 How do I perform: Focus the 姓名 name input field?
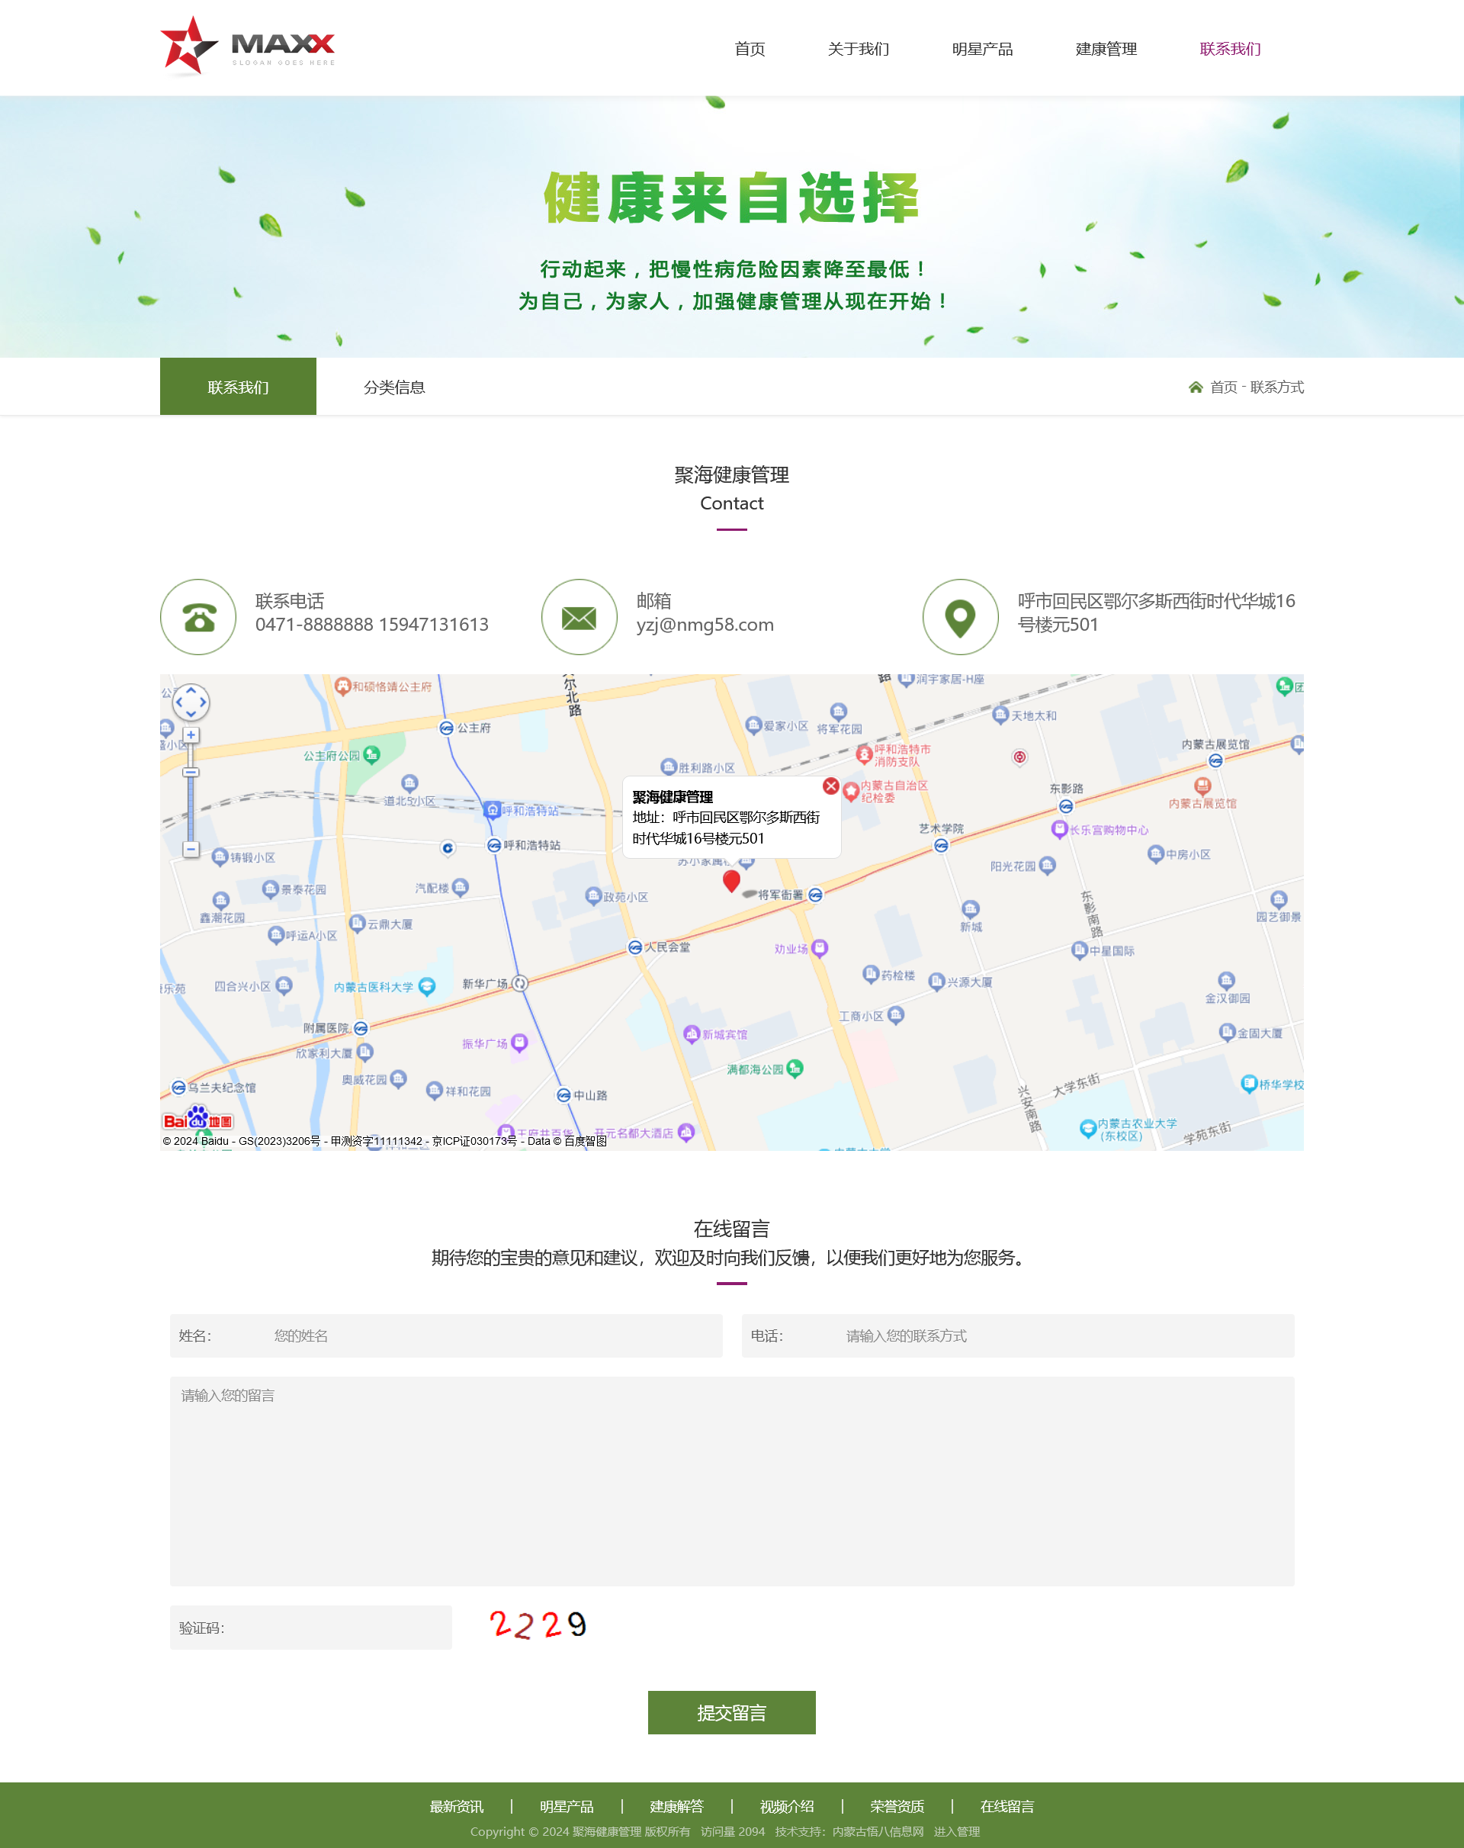[489, 1335]
